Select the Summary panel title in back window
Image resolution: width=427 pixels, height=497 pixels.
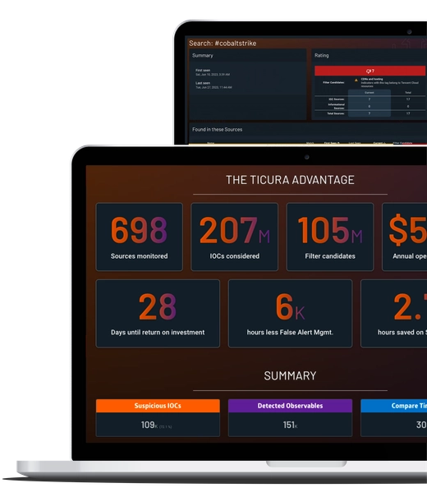(x=202, y=56)
